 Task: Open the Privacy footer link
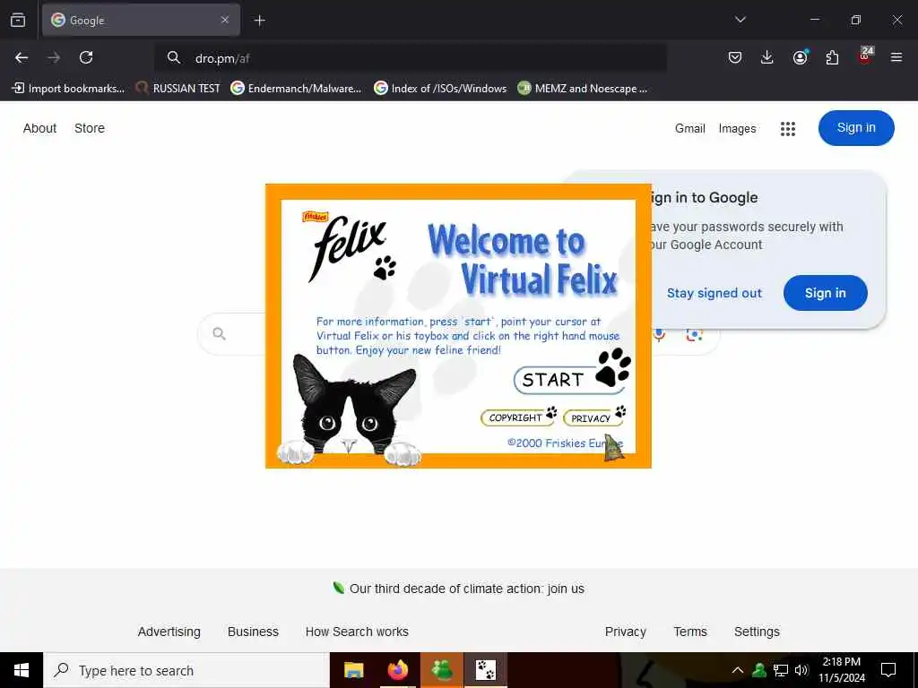pos(625,632)
